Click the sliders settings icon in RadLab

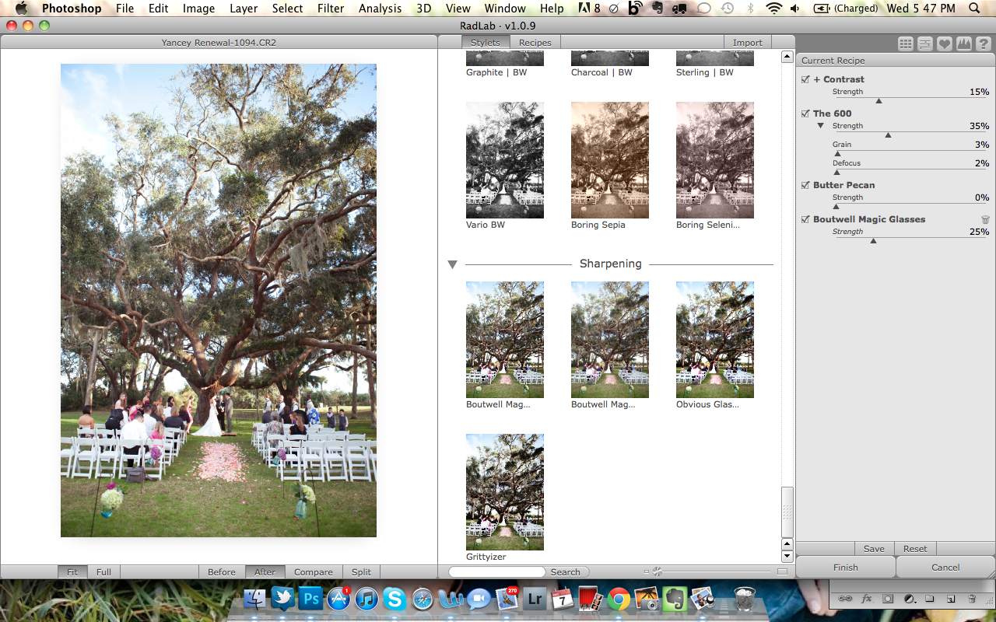925,44
